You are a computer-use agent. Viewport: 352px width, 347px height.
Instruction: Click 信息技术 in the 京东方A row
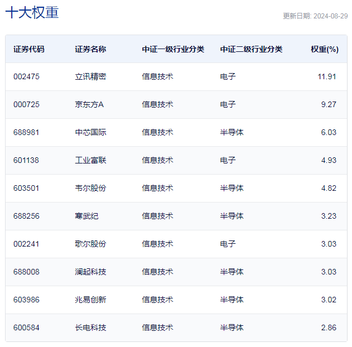tap(158, 104)
